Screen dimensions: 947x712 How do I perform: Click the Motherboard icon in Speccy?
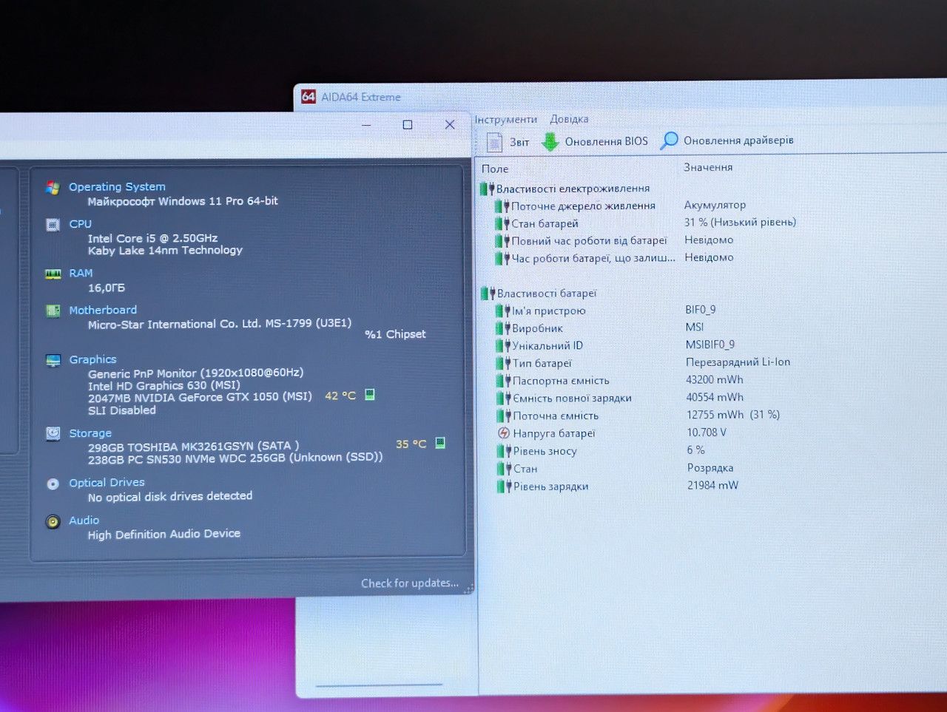coord(53,311)
